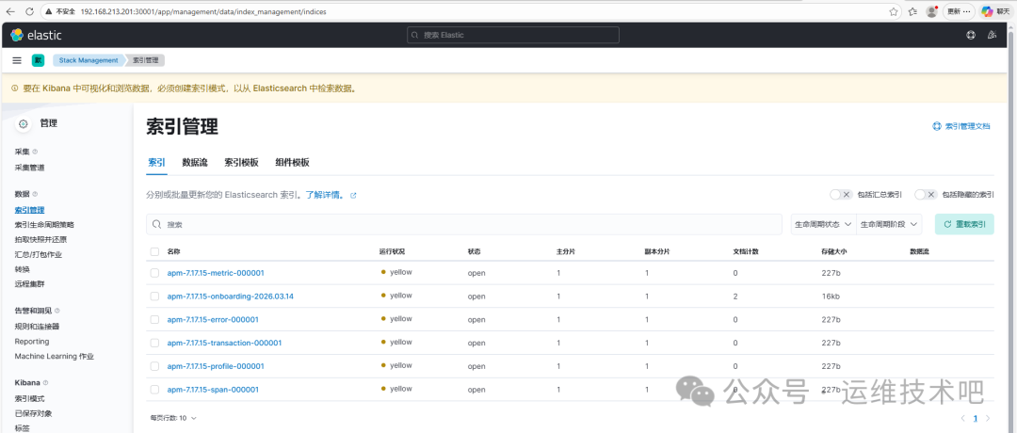Open the 每页行数: 10 rows dropdown

(x=173, y=418)
